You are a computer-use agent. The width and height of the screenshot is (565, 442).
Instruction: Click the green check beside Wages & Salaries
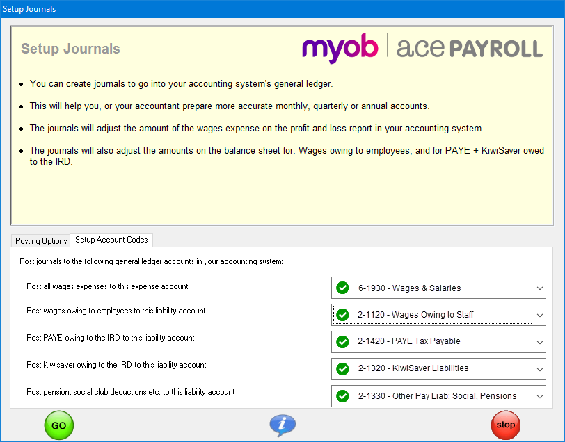point(342,288)
